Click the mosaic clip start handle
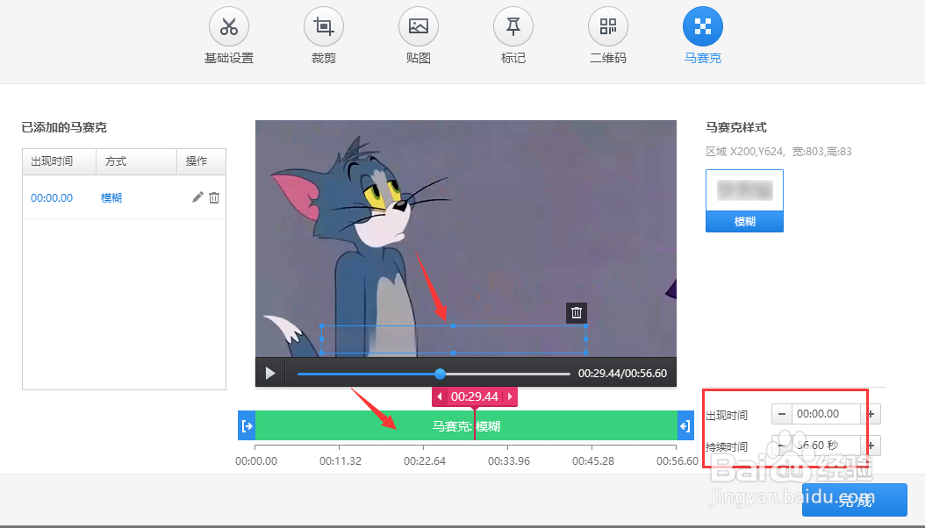This screenshot has height=528, width=925. pos(247,425)
